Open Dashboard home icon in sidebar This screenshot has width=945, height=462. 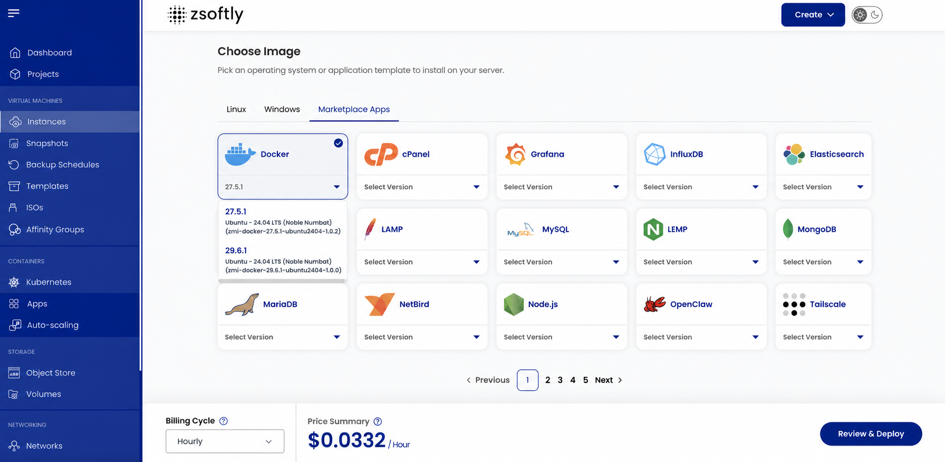15,53
